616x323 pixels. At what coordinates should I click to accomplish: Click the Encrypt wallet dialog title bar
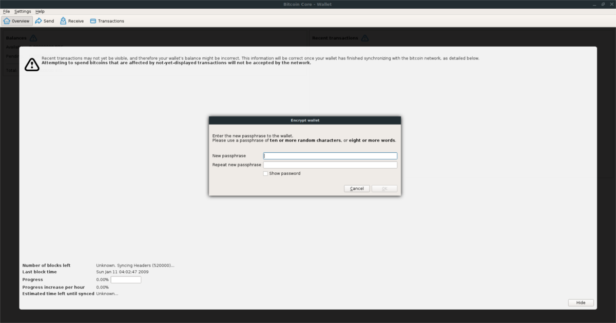tap(304, 120)
